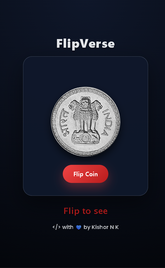Click the letter F of the FlipVerse title

click(60, 44)
